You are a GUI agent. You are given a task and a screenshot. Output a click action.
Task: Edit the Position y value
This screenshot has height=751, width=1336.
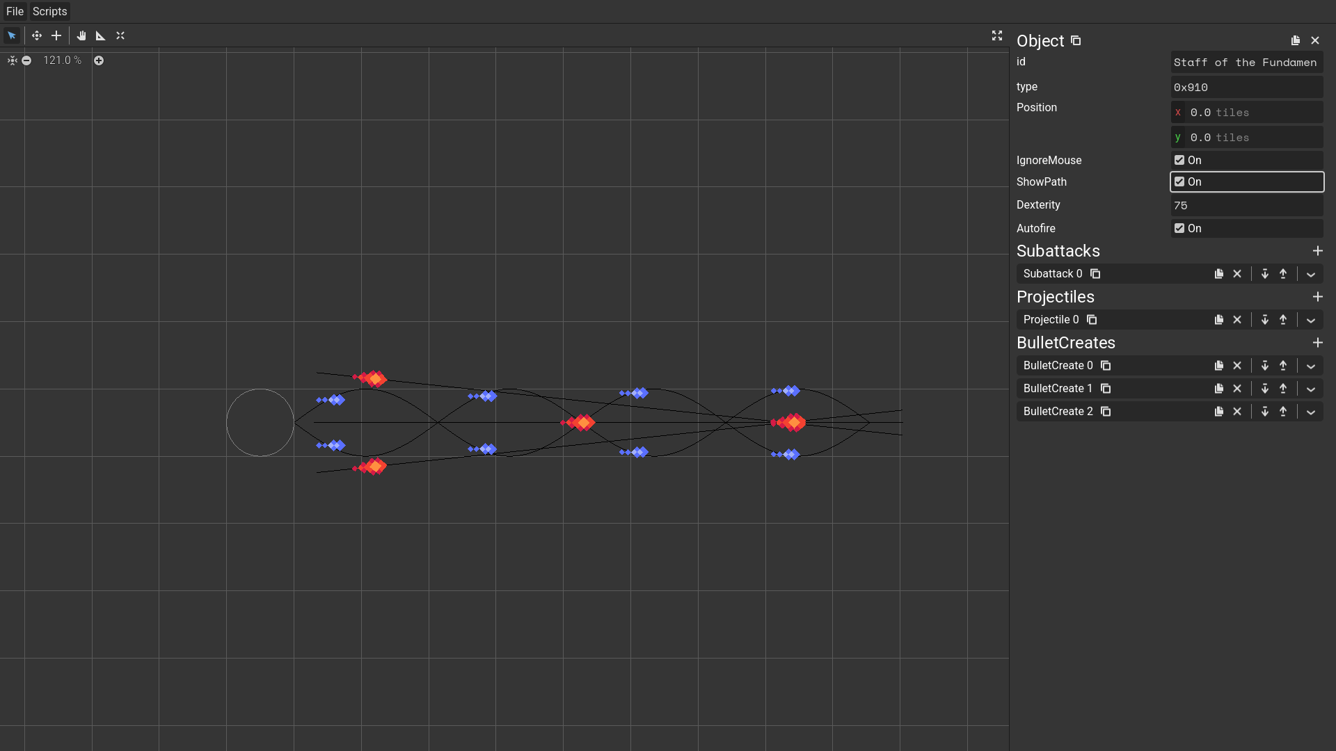(1247, 138)
